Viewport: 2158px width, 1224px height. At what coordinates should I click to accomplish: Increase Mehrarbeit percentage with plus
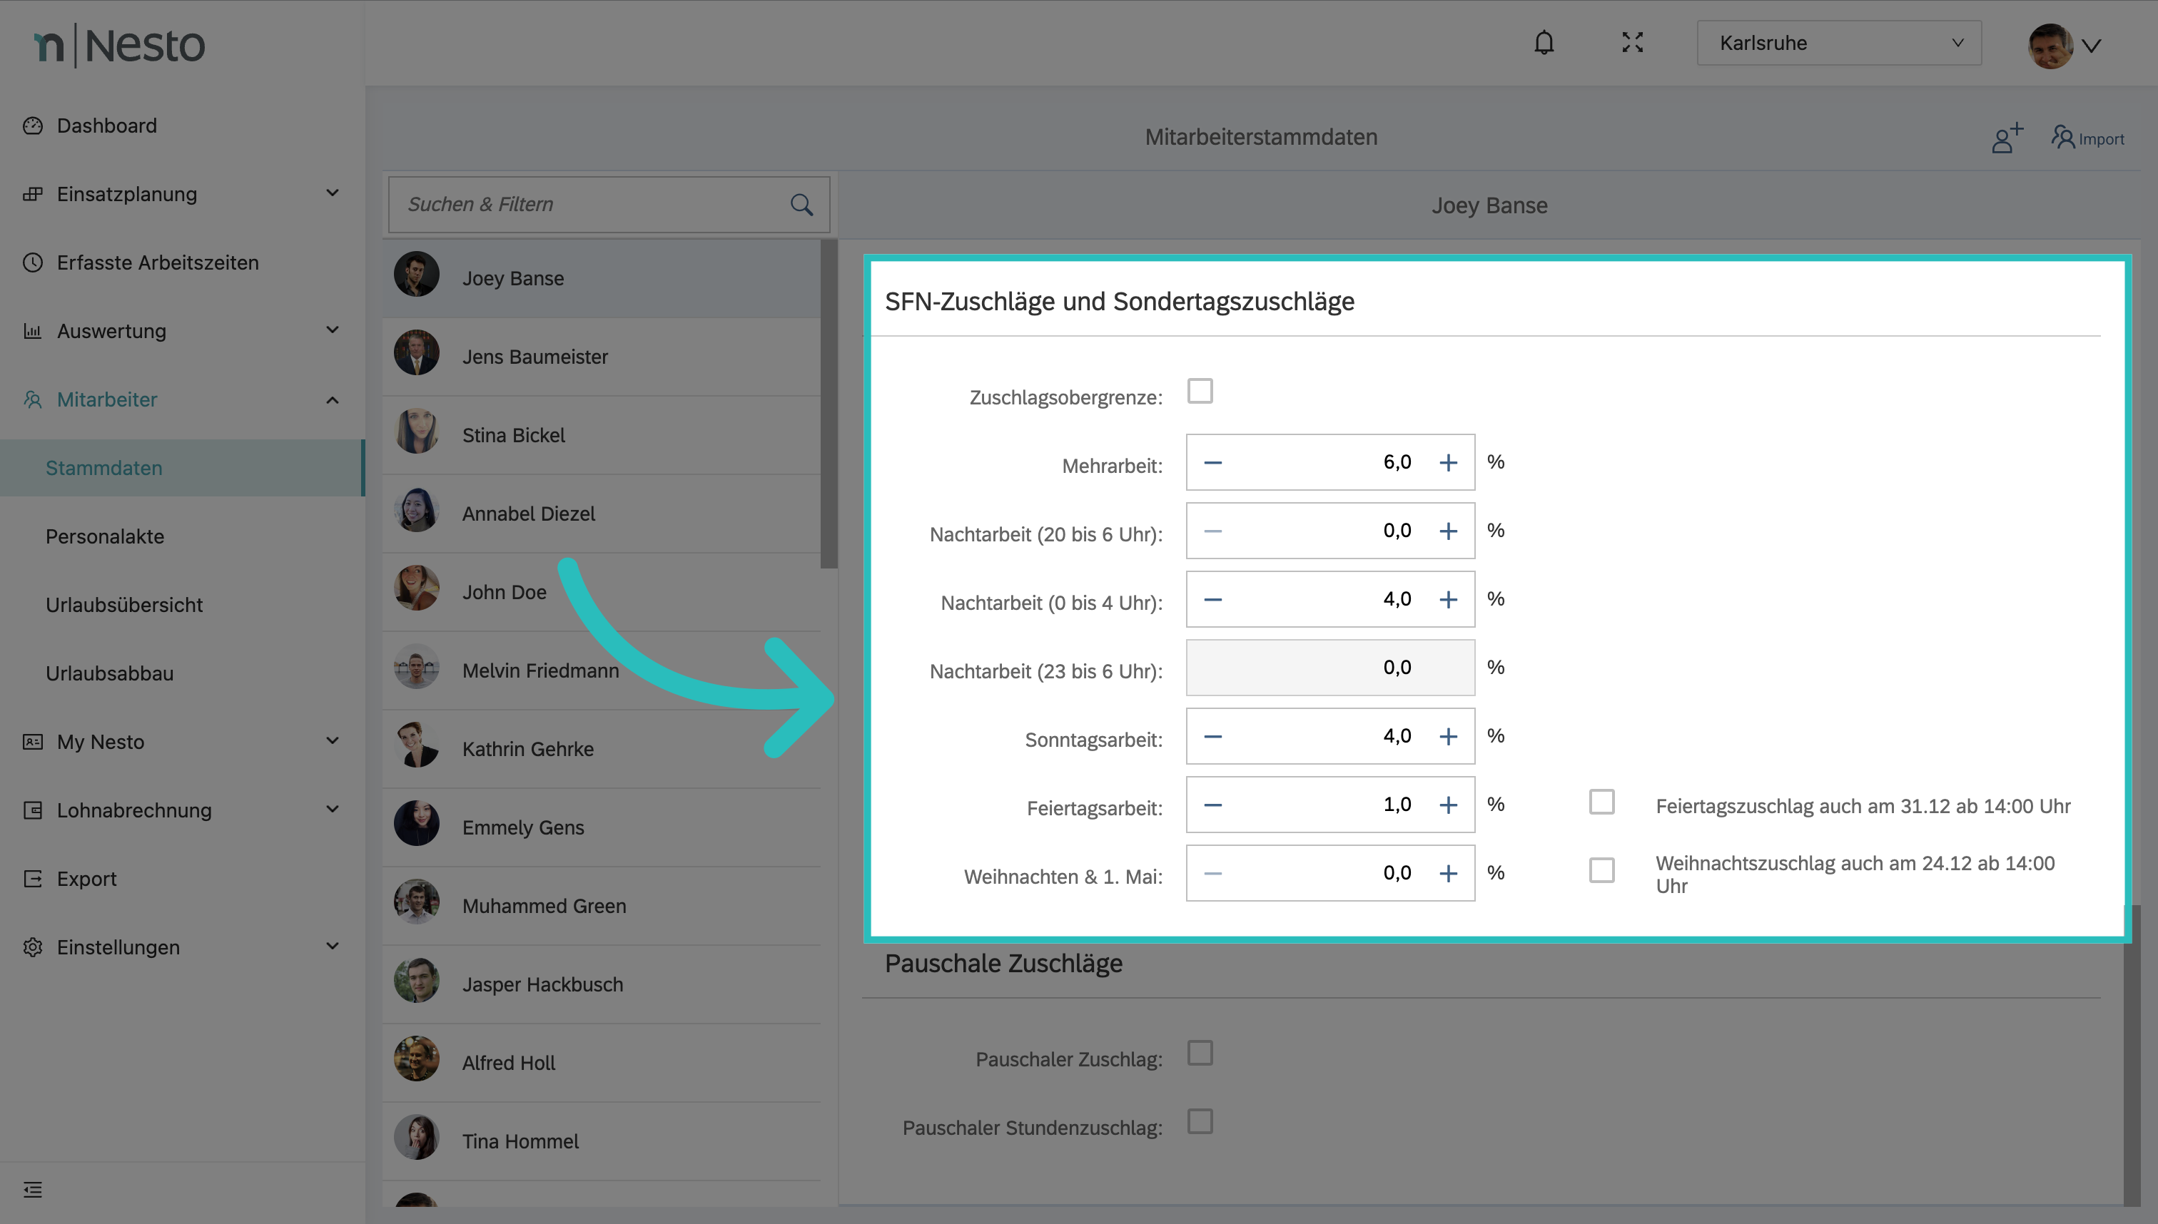coord(1448,462)
